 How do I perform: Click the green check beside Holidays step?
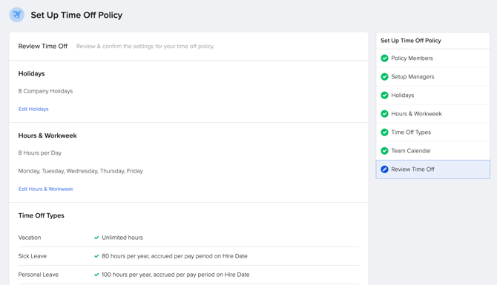(x=384, y=95)
